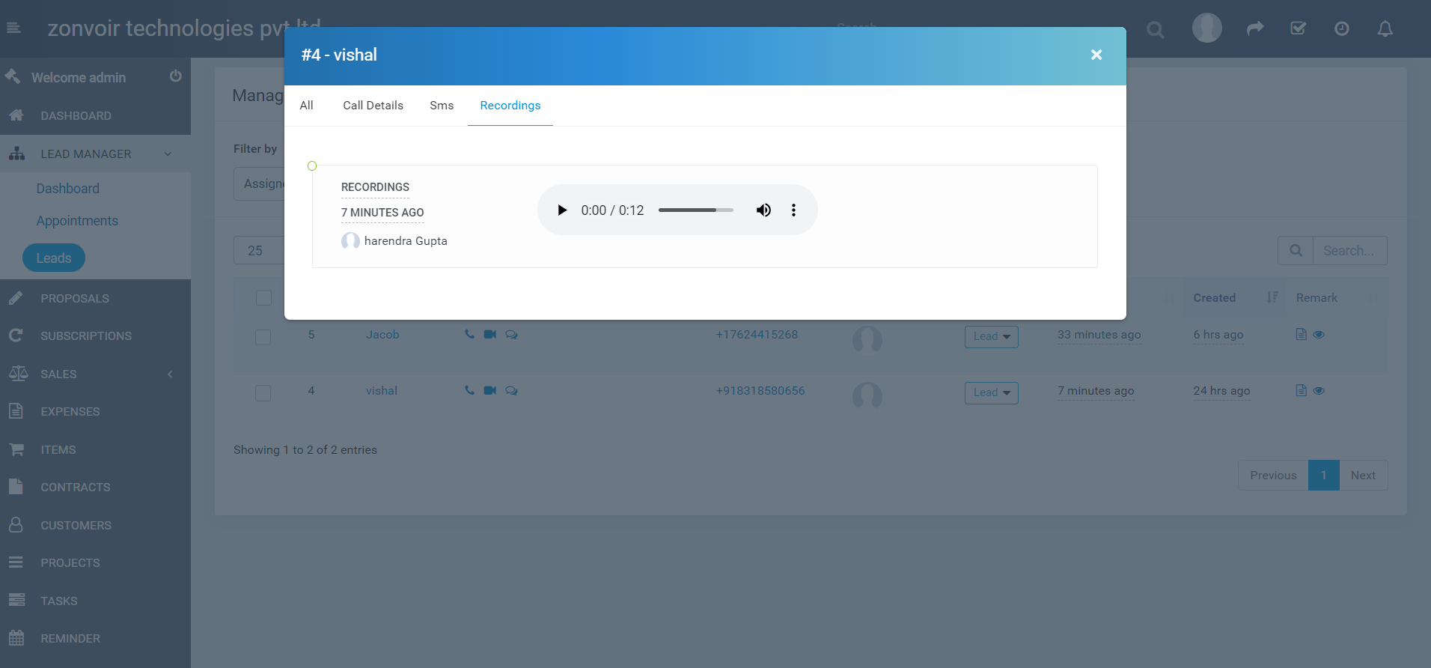Toggle the sidebar hamburger menu
The width and height of the screenshot is (1431, 668).
pos(13,28)
